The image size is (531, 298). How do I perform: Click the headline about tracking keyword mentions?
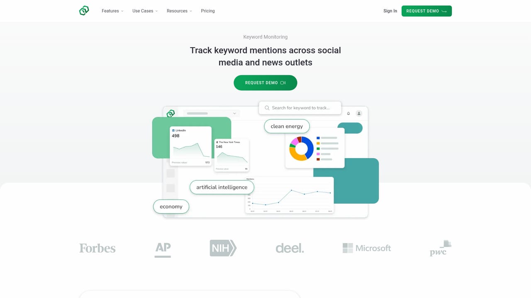(265, 56)
